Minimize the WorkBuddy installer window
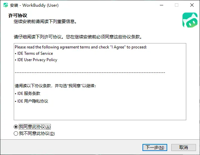 tap(162, 5)
